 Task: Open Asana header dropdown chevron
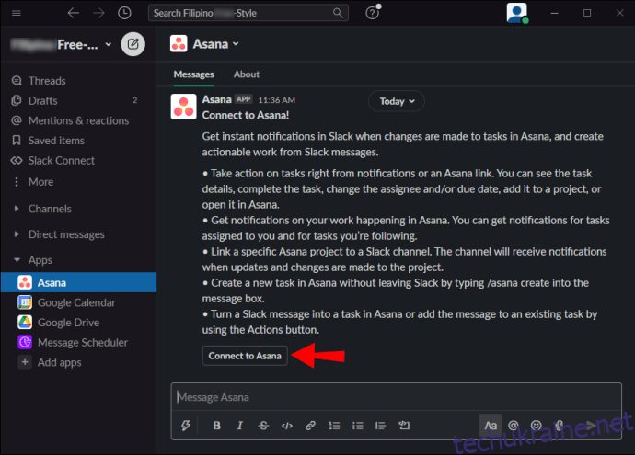click(236, 44)
